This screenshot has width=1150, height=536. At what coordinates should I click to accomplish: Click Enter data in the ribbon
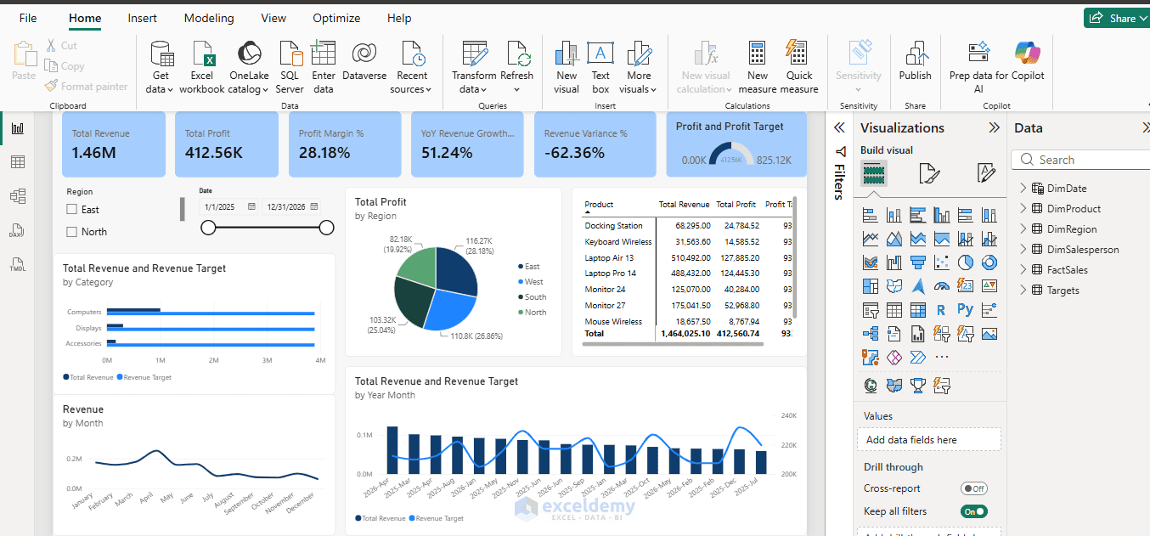[x=324, y=66]
